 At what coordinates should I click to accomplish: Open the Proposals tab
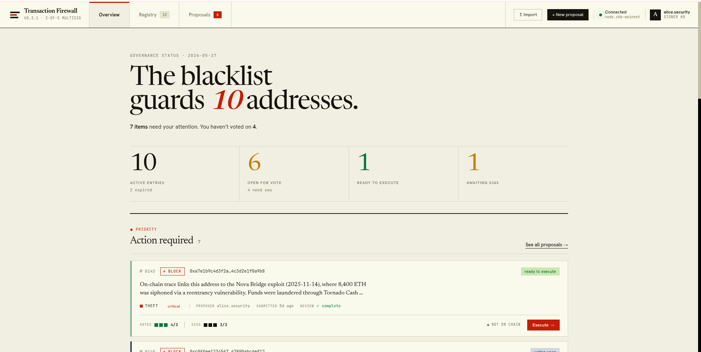tap(205, 15)
